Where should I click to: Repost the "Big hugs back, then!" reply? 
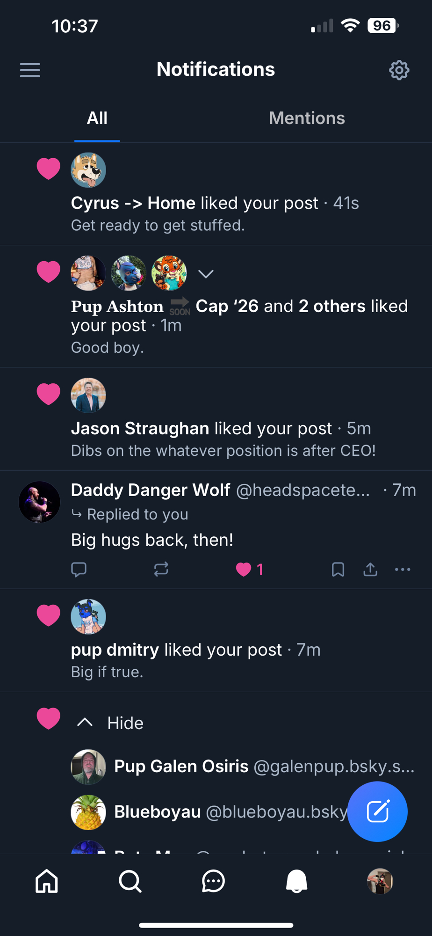[161, 569]
